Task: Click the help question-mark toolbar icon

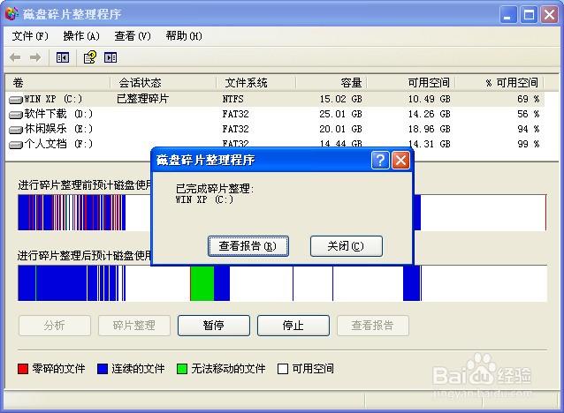Action: coord(89,57)
